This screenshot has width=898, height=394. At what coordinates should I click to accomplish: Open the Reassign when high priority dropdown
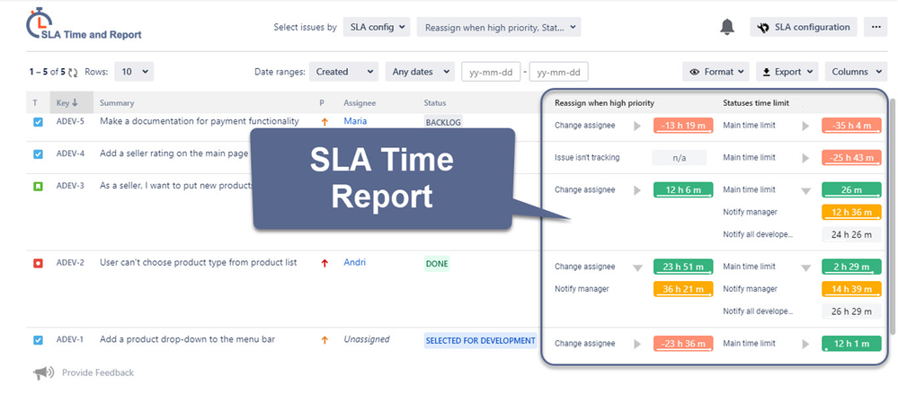pos(500,27)
